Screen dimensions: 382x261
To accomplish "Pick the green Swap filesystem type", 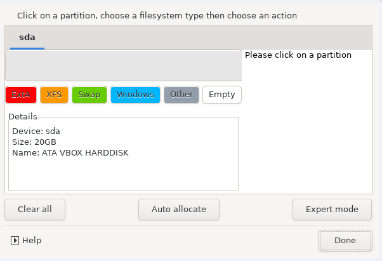I will 89,95.
